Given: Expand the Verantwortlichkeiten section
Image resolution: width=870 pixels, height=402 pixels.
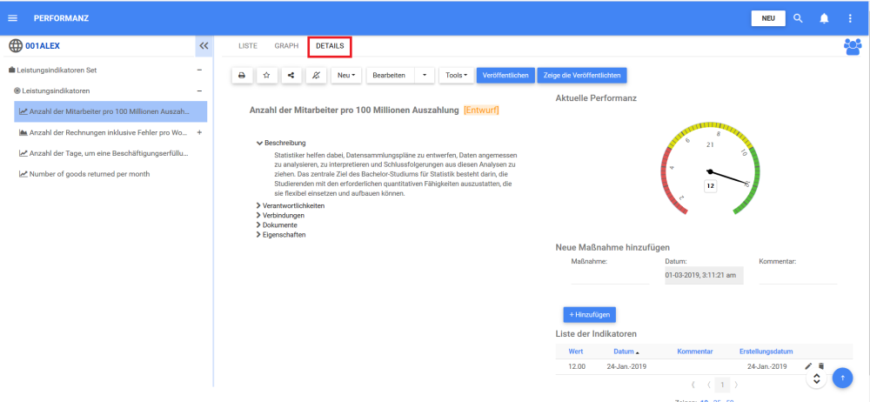Looking at the screenshot, I should pos(291,205).
